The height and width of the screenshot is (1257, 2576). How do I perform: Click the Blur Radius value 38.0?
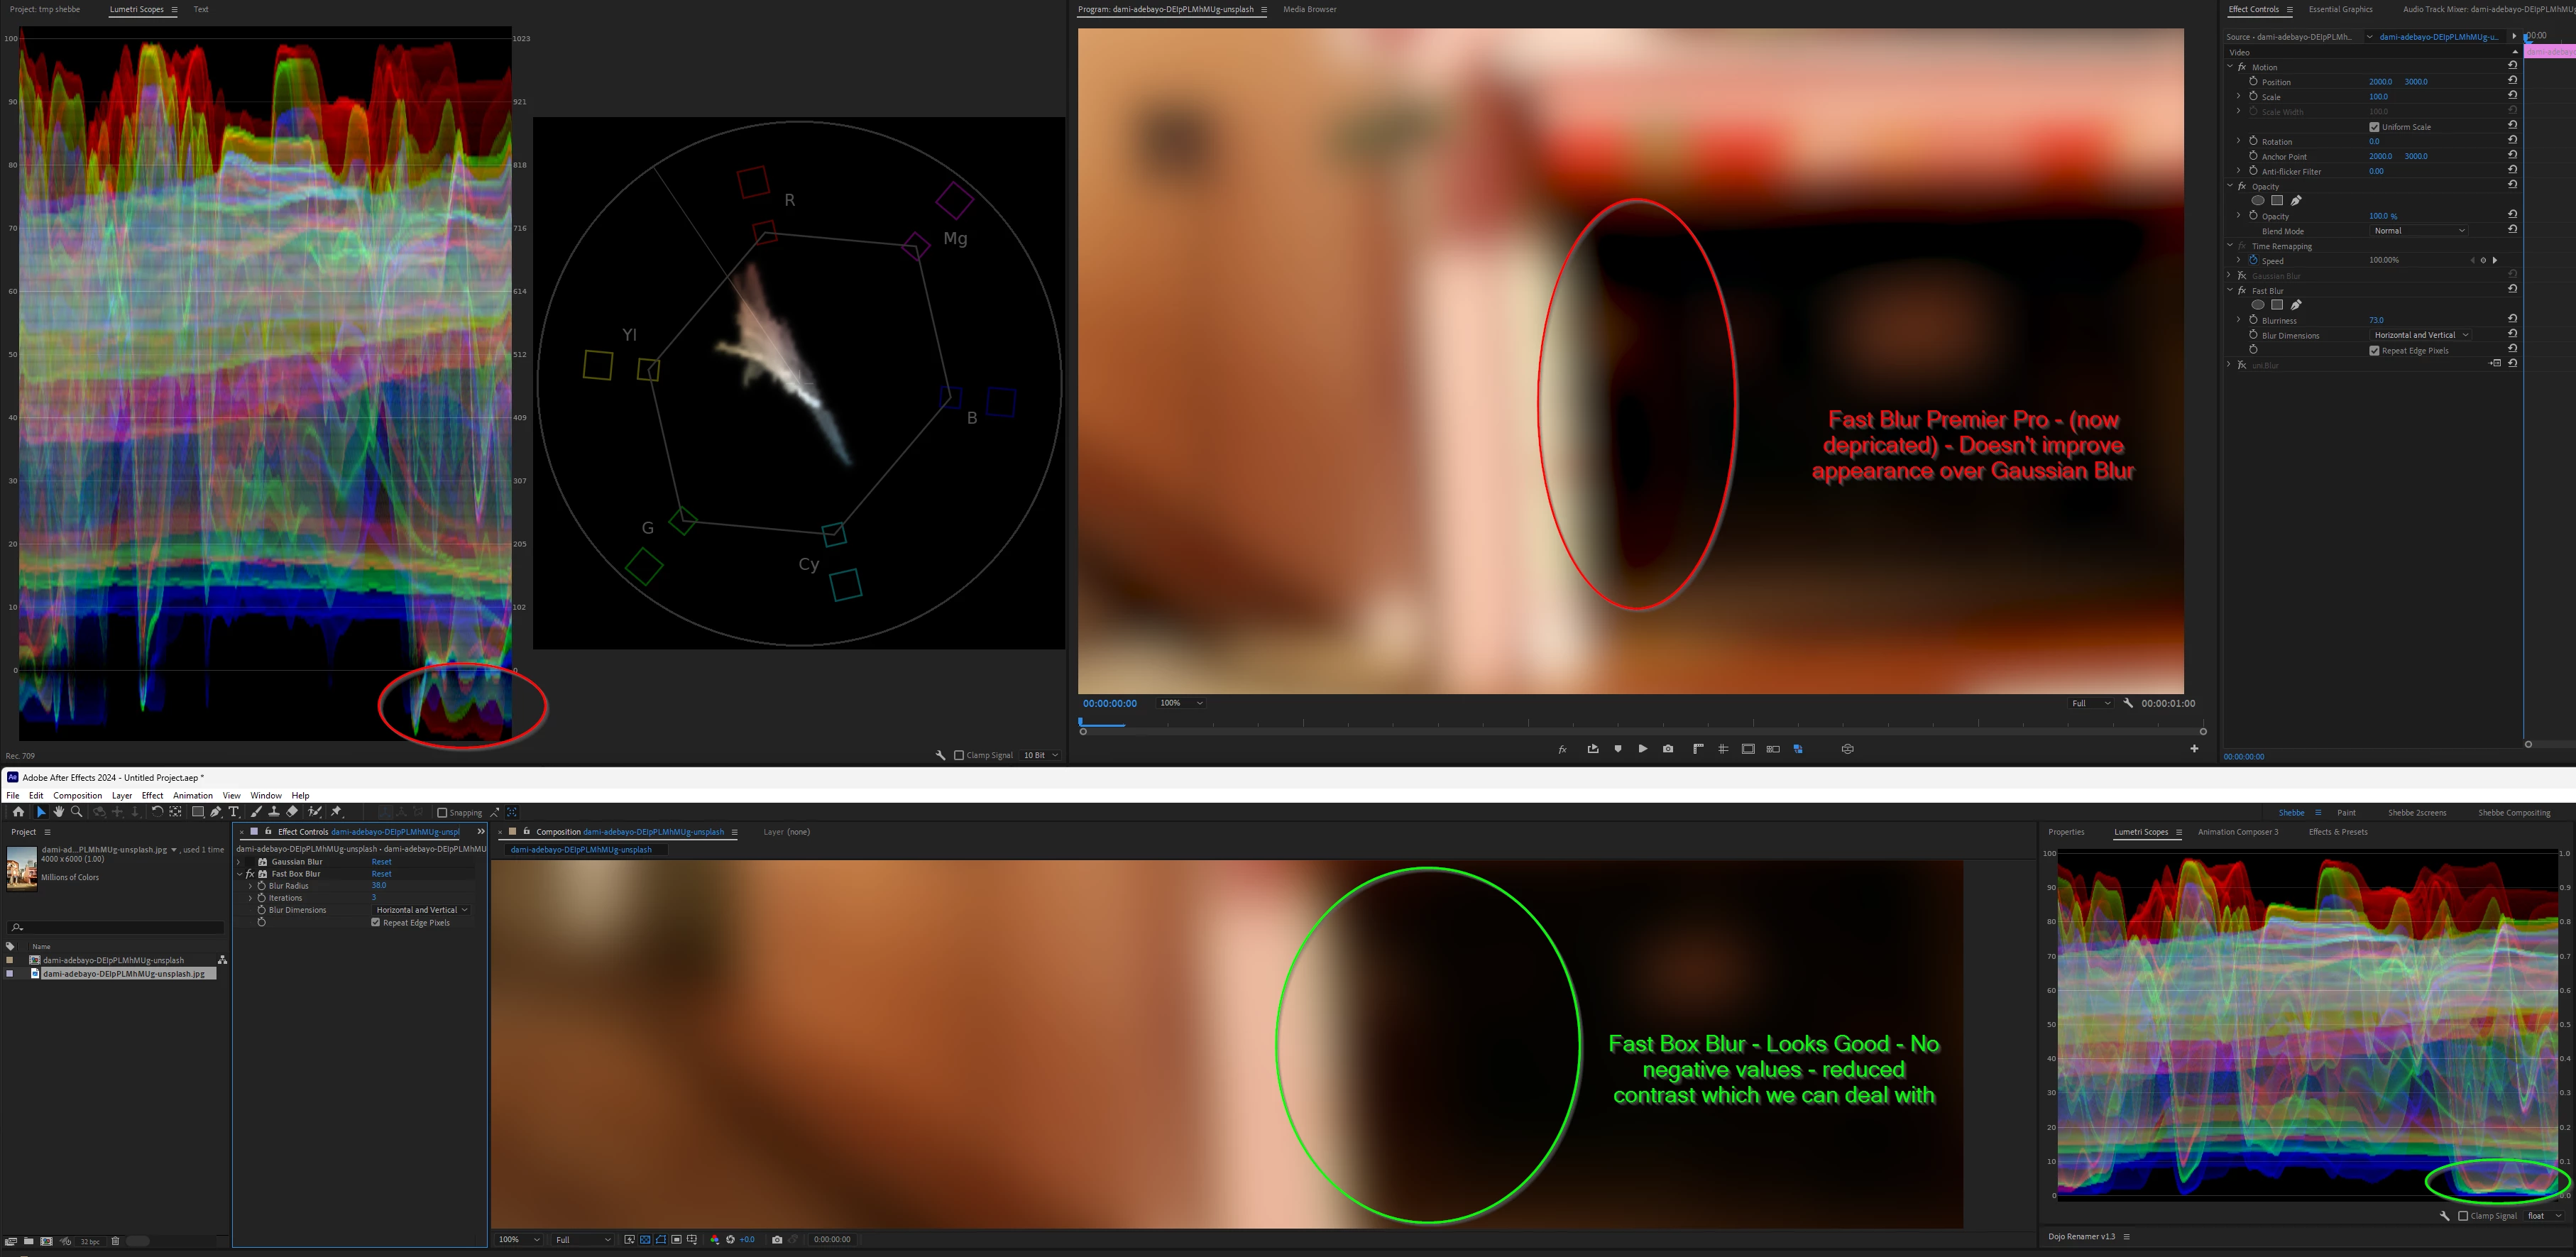(x=379, y=886)
